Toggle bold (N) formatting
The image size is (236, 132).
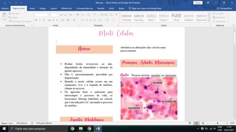click(x=36, y=20)
